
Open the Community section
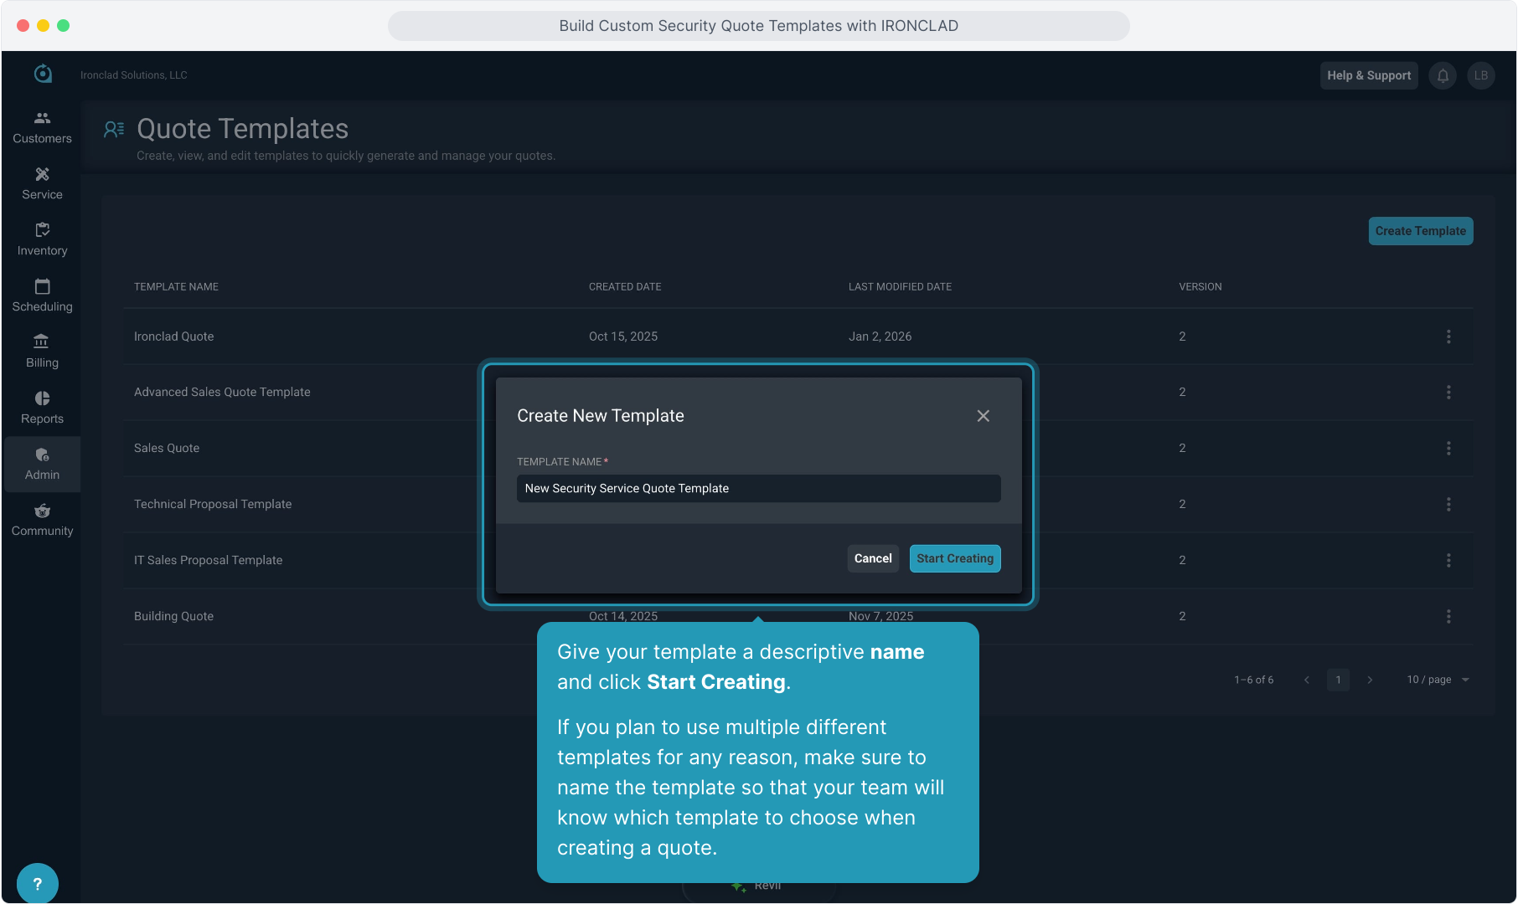point(42,521)
